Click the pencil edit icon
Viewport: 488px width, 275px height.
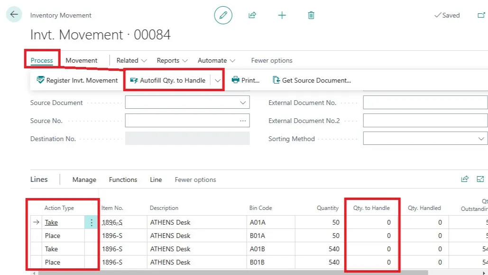[x=223, y=15]
